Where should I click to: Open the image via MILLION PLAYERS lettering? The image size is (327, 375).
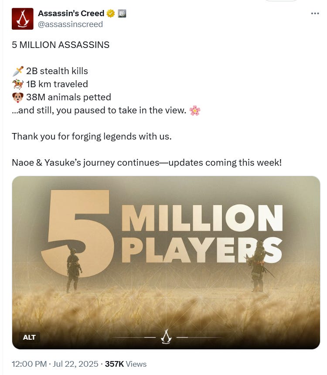point(202,234)
